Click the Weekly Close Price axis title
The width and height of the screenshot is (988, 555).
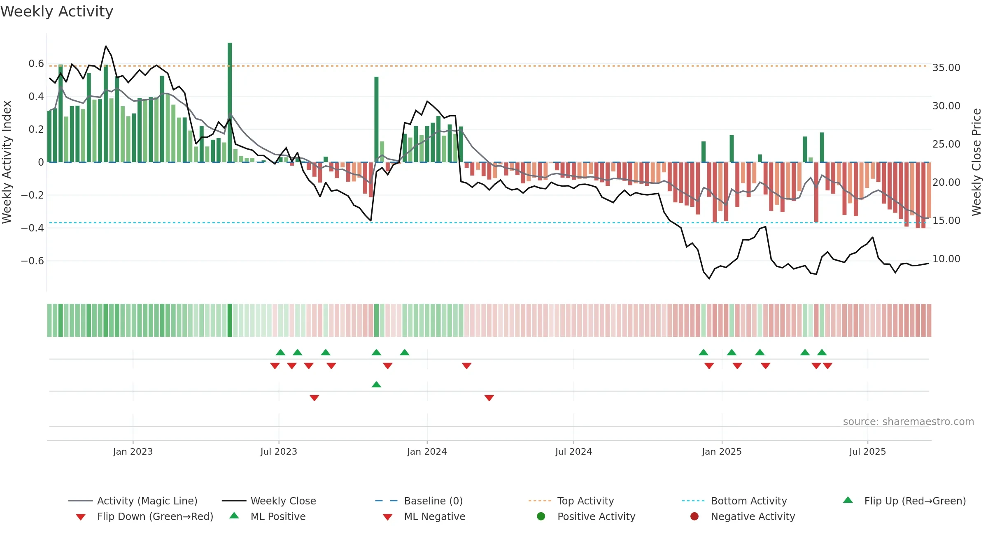(976, 162)
